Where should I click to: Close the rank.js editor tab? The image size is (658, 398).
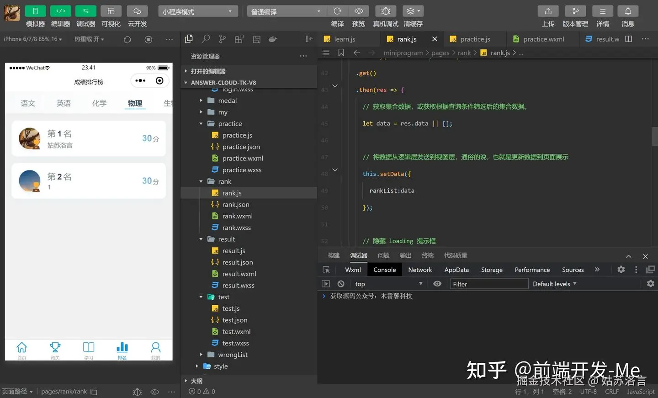pyautogui.click(x=435, y=39)
